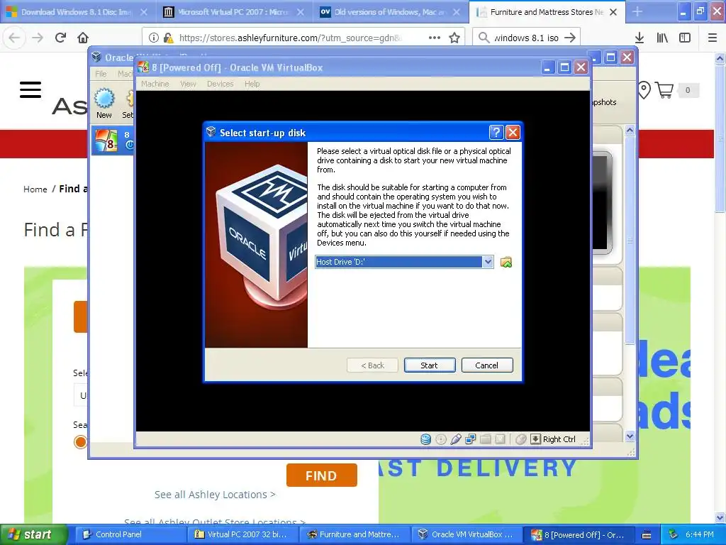Click the Firefox reload button
The width and height of the screenshot is (726, 545).
click(x=60, y=38)
